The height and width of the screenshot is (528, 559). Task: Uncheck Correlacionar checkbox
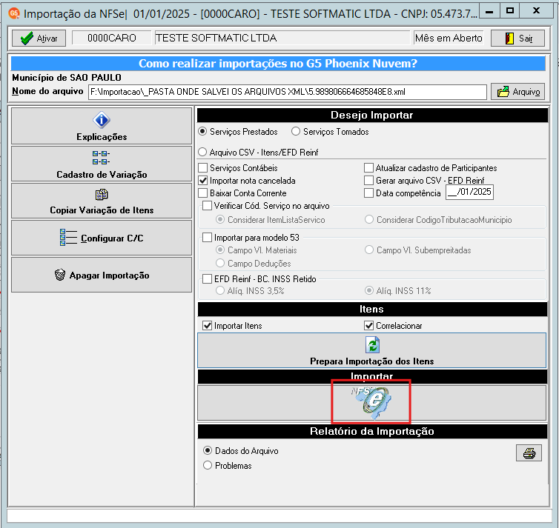click(x=368, y=326)
